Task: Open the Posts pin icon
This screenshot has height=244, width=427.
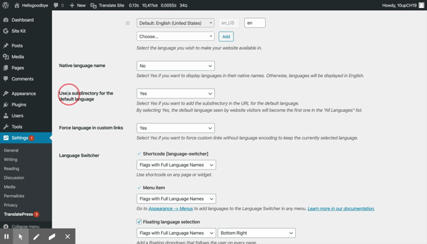Action: coord(6,46)
